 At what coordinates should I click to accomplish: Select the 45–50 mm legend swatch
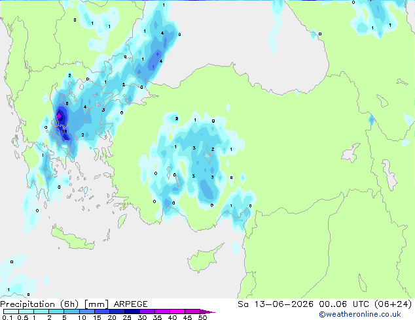(192, 312)
